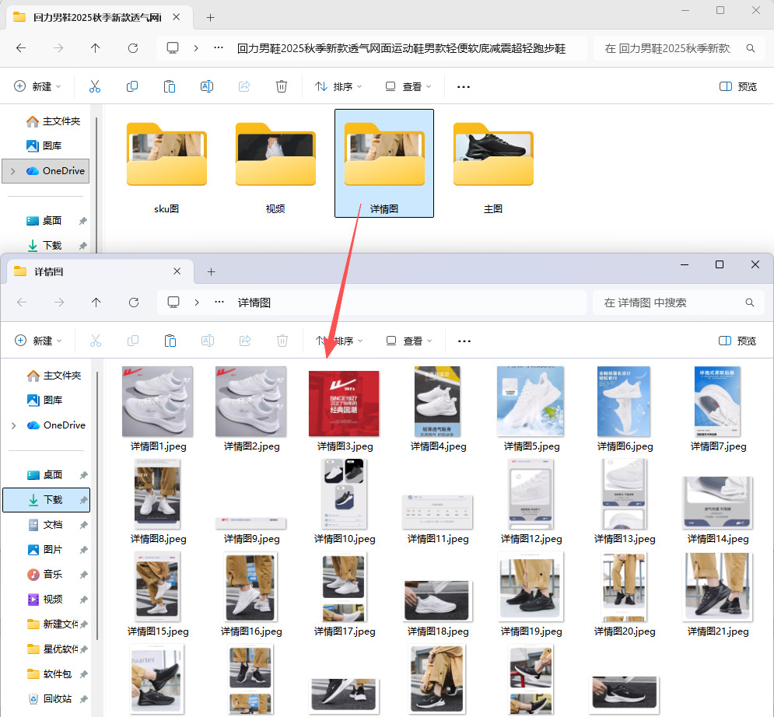This screenshot has height=717, width=774.
Task: Click PC monitor icon in back window address bar
Action: pos(172,48)
